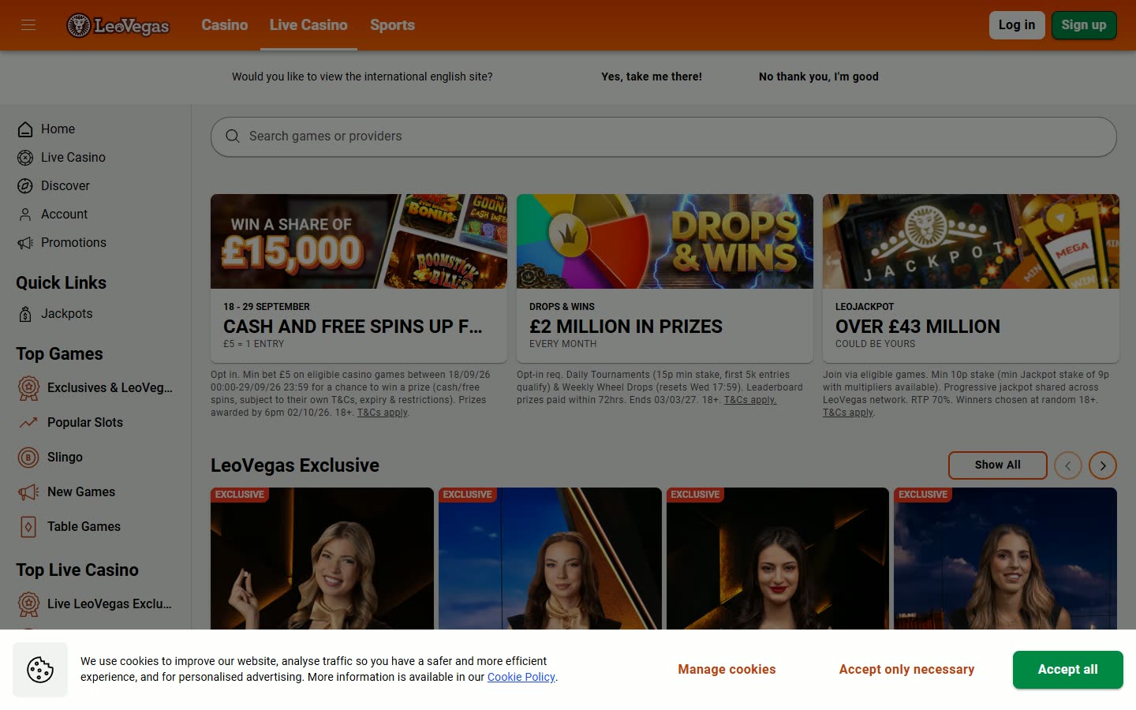Click the Promotions megaphone icon
This screenshot has height=710, width=1136.
coord(25,243)
